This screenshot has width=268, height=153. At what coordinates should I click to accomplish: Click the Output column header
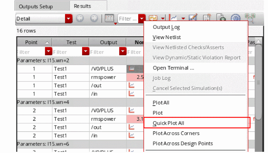tap(108, 42)
